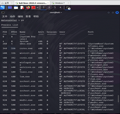Click the purple desktop icon in panel
Viewport: 120px width, 114px height.
click(x=10, y=8)
